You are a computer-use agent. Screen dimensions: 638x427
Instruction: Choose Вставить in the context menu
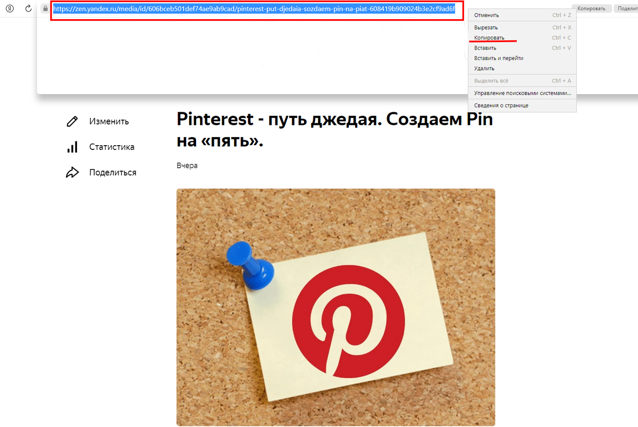pos(523,48)
